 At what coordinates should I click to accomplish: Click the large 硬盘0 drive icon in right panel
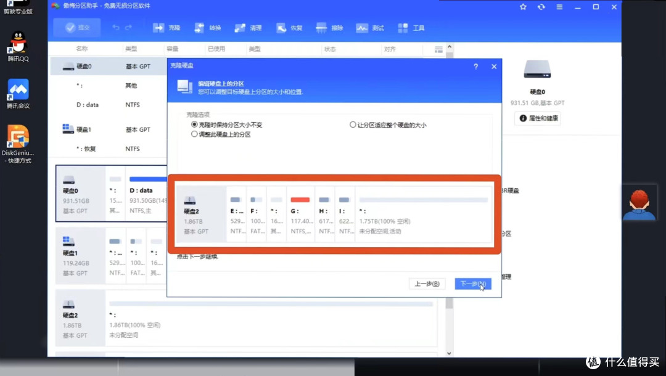(x=537, y=69)
